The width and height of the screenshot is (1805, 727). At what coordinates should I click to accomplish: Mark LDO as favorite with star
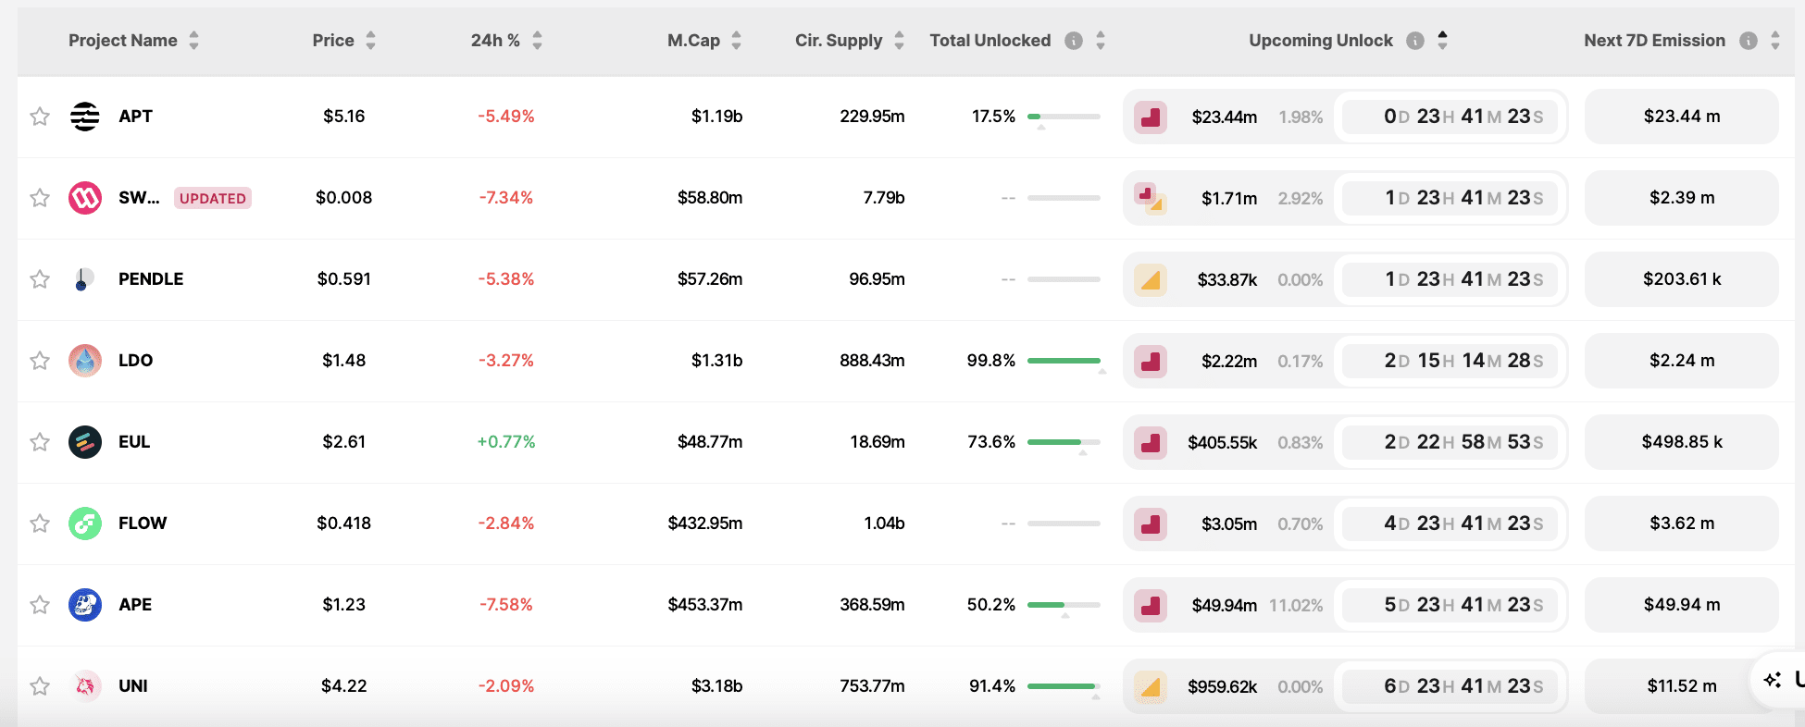pos(40,361)
